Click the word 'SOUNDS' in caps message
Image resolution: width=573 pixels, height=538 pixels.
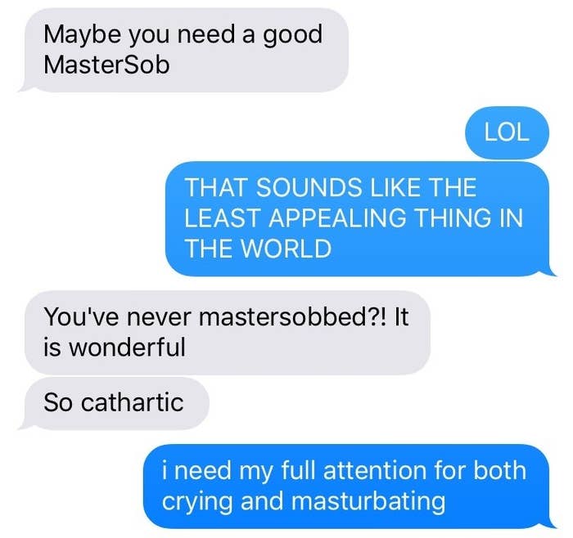[x=310, y=187]
